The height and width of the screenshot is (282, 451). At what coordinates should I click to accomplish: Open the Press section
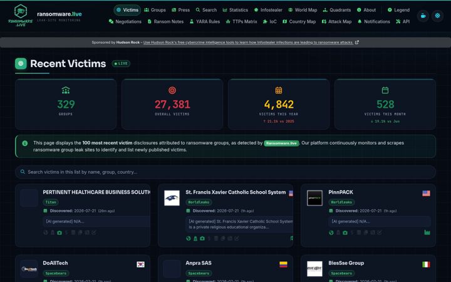180,10
